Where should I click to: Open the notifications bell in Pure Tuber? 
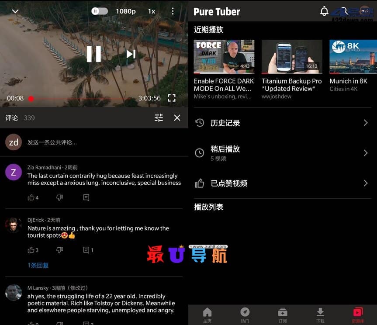(x=324, y=11)
